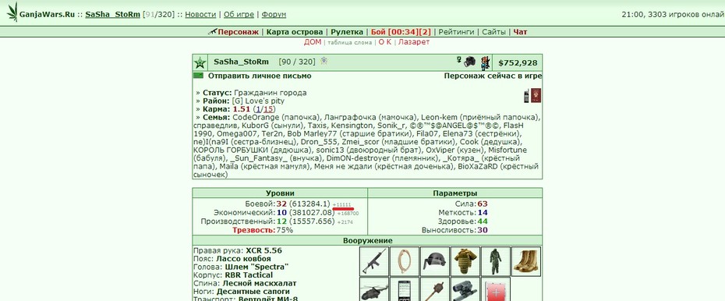Screen dimensions: 725x301
Task: Click the pixel character avatar icon
Action: pyautogui.click(x=485, y=62)
